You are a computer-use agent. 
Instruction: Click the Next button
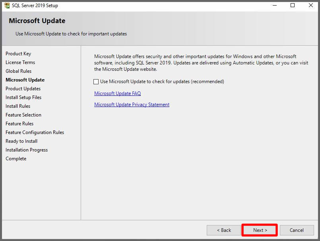(260, 230)
